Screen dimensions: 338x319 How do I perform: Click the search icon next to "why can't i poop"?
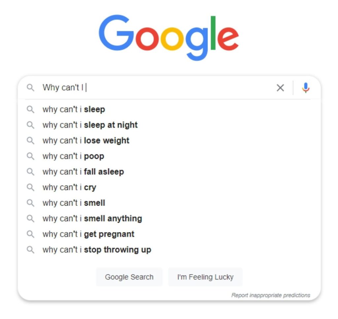31,156
